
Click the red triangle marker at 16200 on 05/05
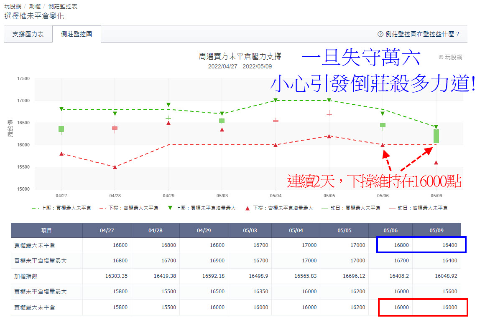click(329, 136)
